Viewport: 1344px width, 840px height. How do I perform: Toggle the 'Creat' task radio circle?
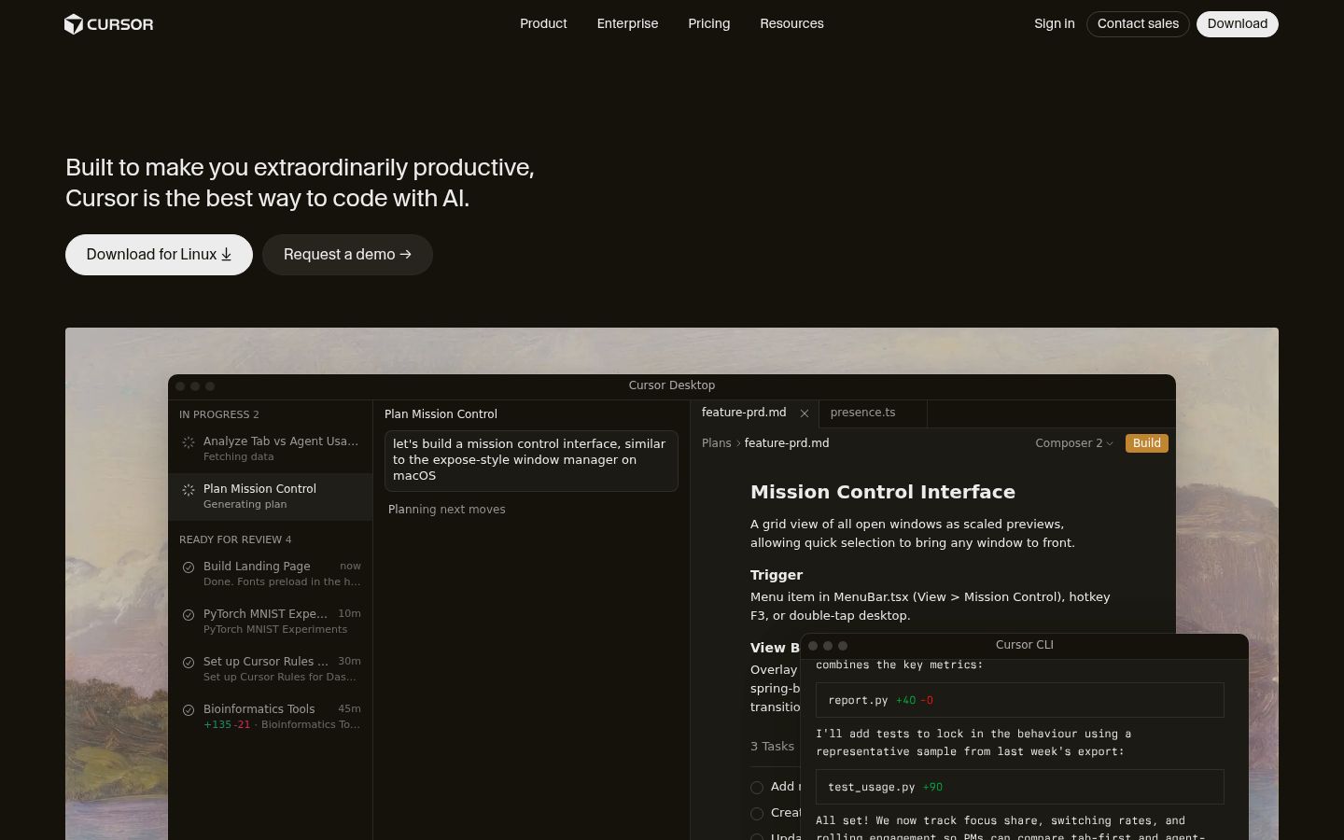(x=757, y=814)
